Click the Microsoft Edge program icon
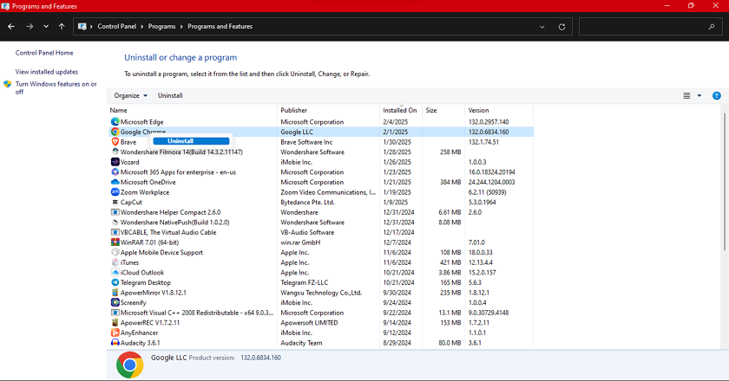This screenshot has height=381, width=729. 115,121
